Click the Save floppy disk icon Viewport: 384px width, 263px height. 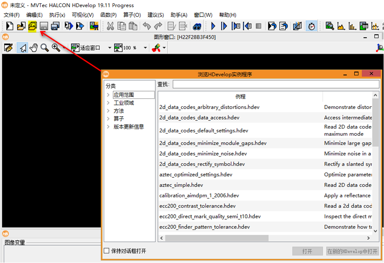click(x=44, y=26)
